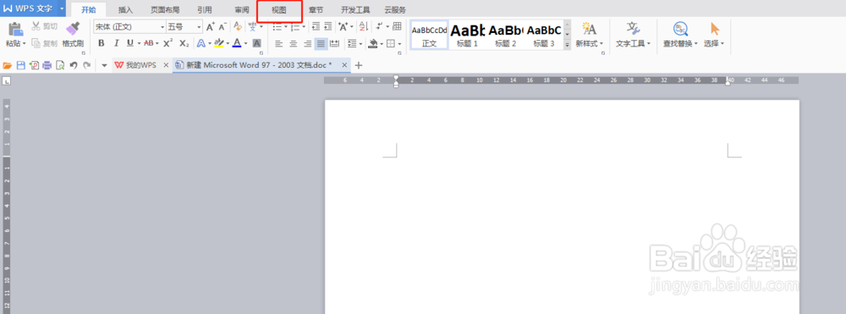Click the distributed alignment icon
This screenshot has width=846, height=314.
(334, 44)
